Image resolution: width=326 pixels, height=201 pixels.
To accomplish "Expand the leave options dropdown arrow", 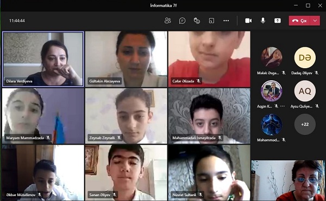I will 315,21.
